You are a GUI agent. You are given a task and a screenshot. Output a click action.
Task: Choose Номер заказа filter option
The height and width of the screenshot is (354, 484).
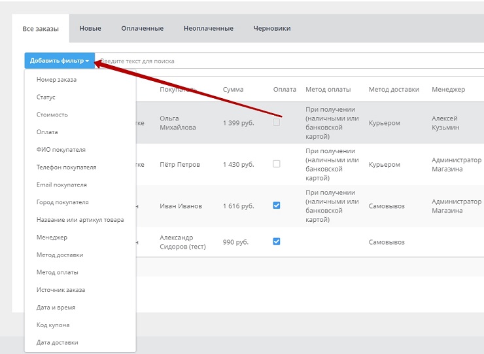click(56, 80)
